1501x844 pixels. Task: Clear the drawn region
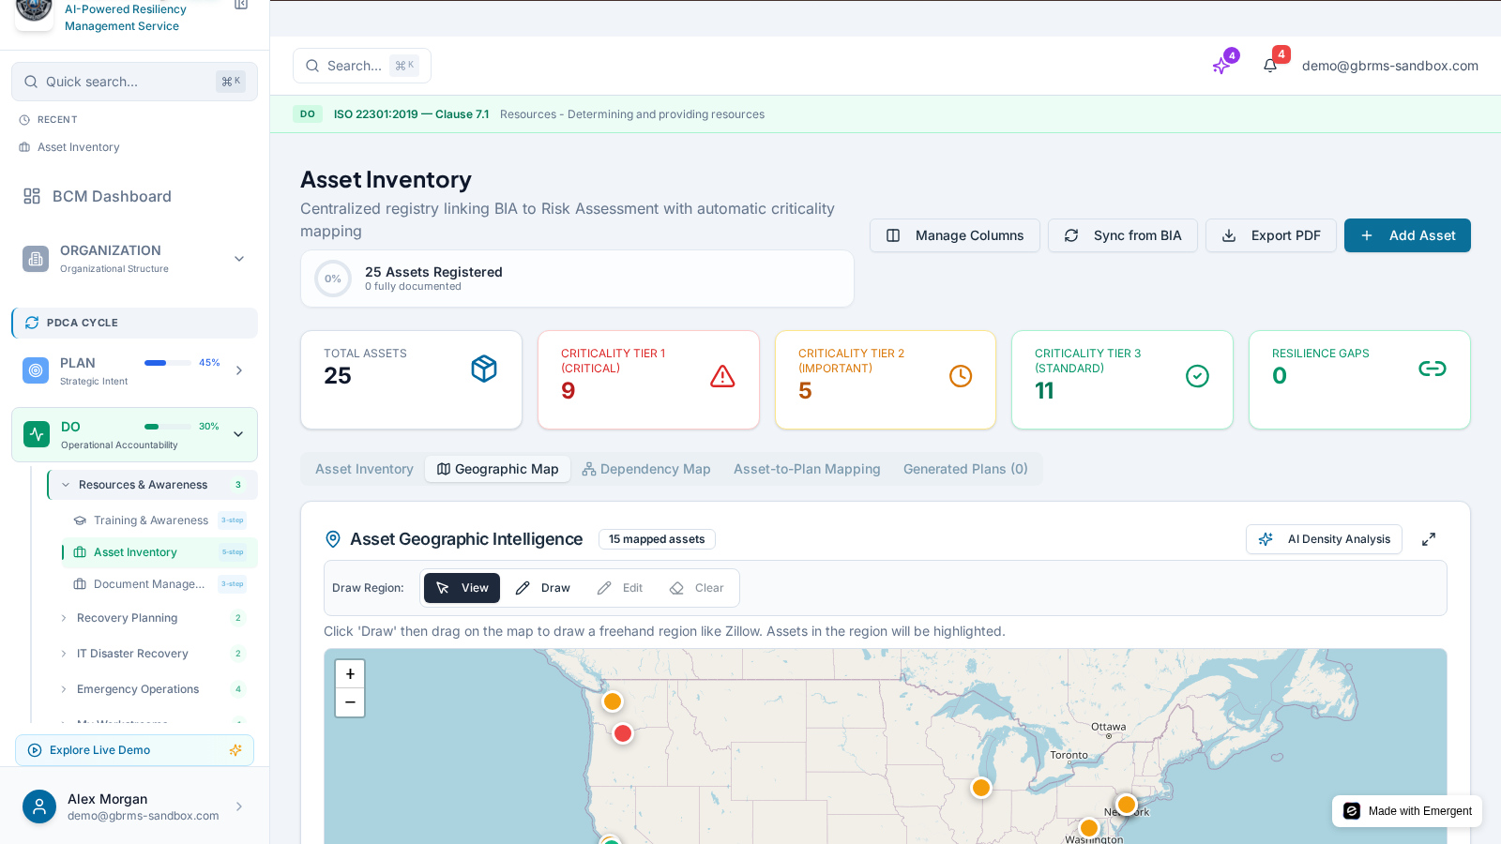(697, 588)
